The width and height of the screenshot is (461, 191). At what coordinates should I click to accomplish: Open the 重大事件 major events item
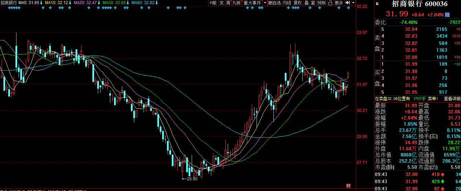pos(252,3)
